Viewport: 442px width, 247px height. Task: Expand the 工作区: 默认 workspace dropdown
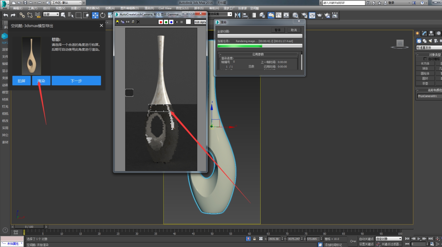pos(67,3)
